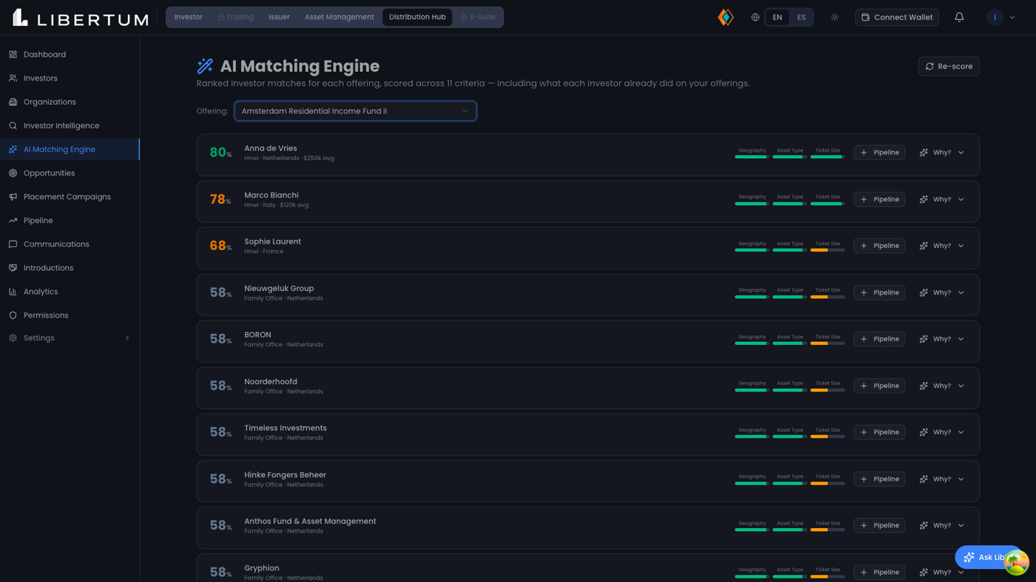The width and height of the screenshot is (1036, 582).
Task: Switch language to ES
Action: pos(801,17)
